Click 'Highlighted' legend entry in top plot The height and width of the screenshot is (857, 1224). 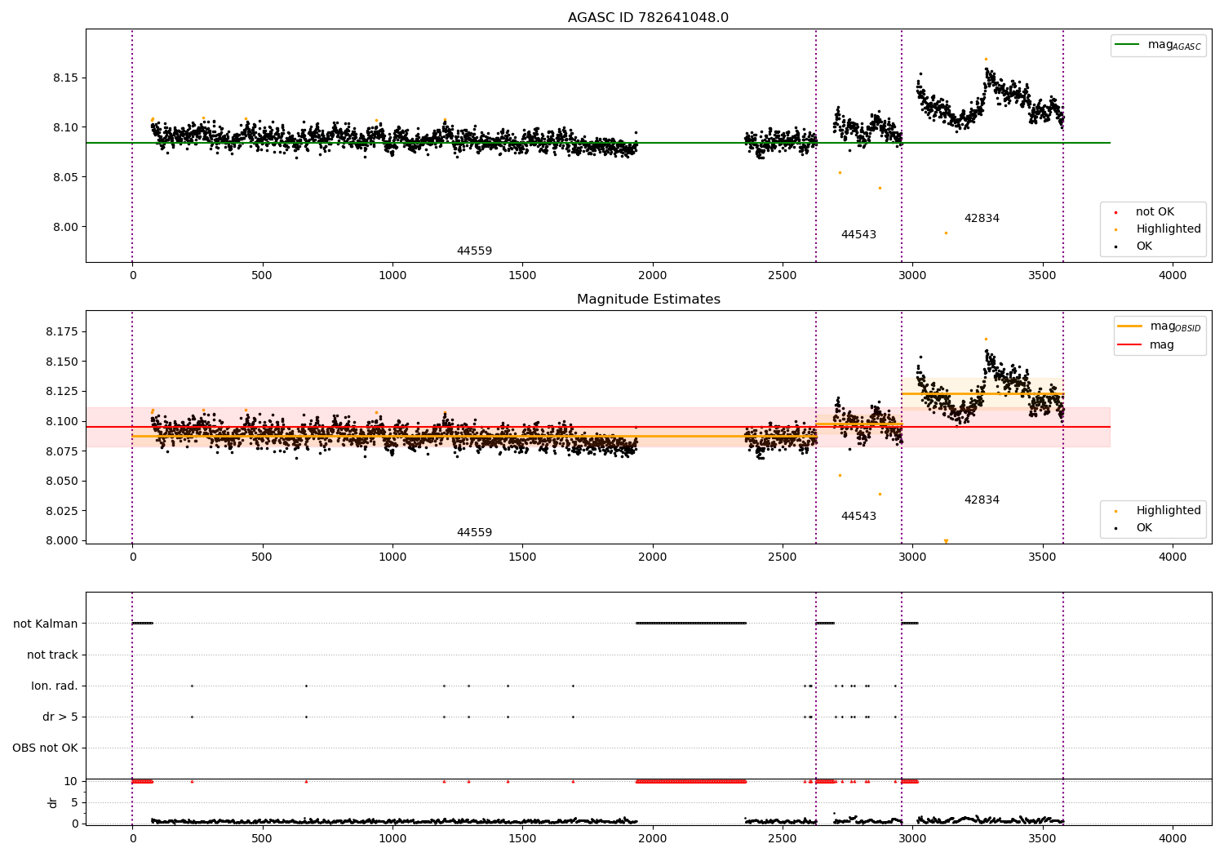[1158, 229]
